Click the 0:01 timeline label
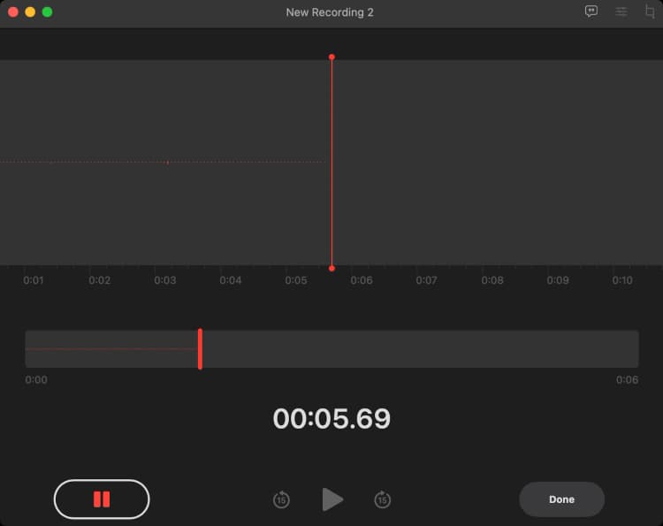Screen dimensions: 663x526 tap(34, 280)
